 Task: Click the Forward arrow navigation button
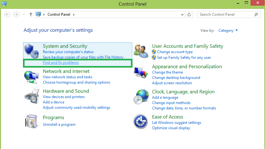click(16, 14)
